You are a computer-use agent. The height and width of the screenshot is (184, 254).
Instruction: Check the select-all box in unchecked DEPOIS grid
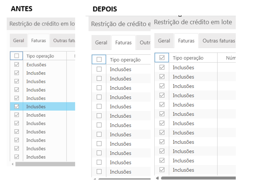(99, 60)
